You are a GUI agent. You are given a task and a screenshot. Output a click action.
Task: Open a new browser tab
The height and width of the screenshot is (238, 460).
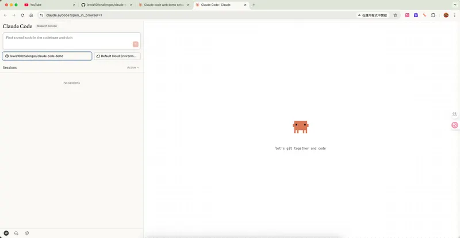coord(254,5)
